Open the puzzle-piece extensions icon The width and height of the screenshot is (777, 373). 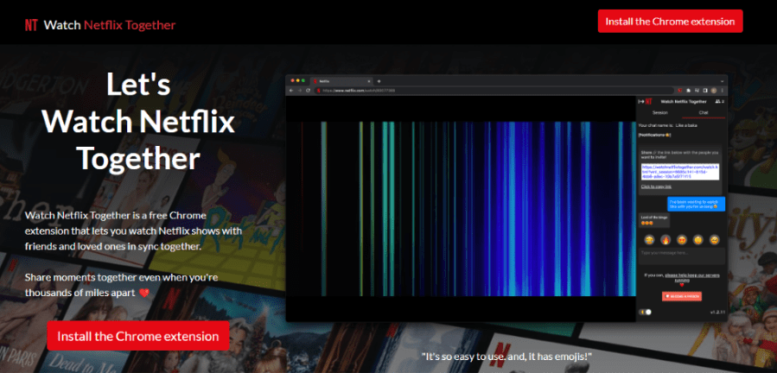click(688, 91)
